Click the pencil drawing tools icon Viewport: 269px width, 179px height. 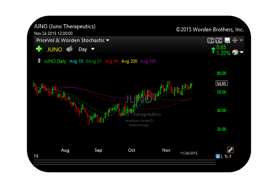230,150
